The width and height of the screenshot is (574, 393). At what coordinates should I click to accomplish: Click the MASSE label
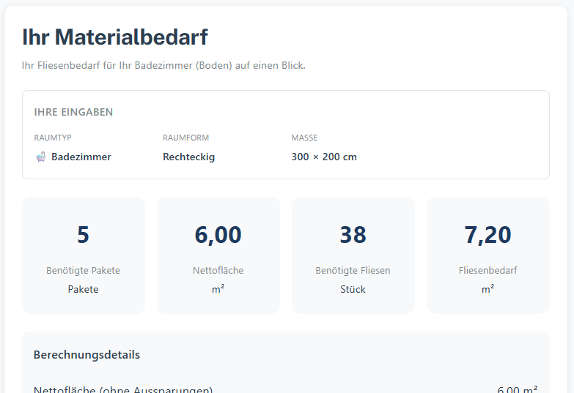coord(304,138)
